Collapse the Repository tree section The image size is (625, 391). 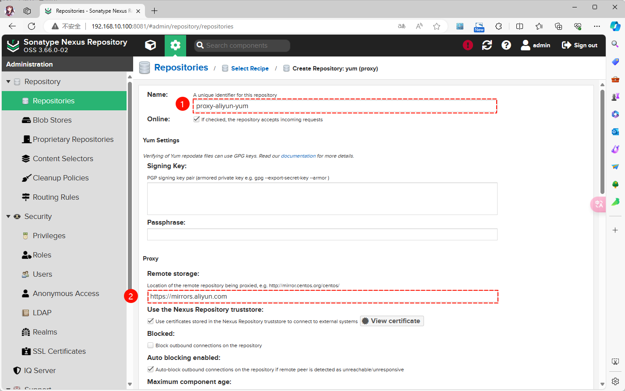point(8,82)
